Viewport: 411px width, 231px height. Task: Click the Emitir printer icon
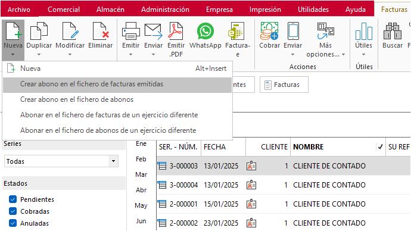[130, 32]
